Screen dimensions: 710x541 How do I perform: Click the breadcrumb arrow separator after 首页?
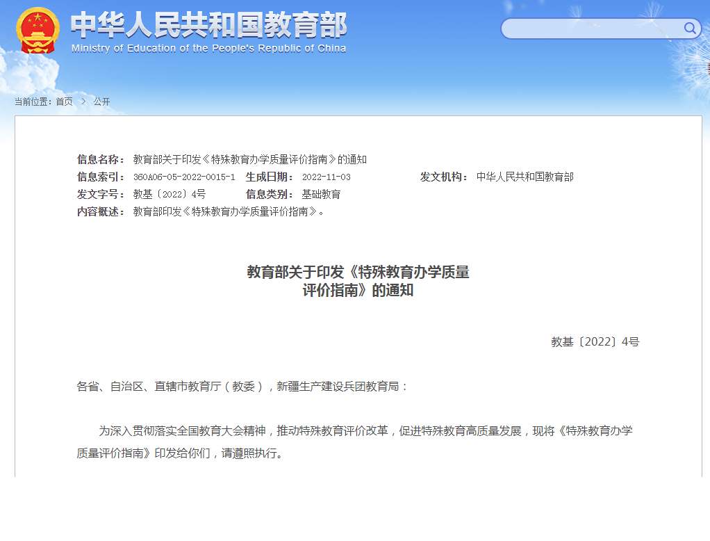click(83, 102)
